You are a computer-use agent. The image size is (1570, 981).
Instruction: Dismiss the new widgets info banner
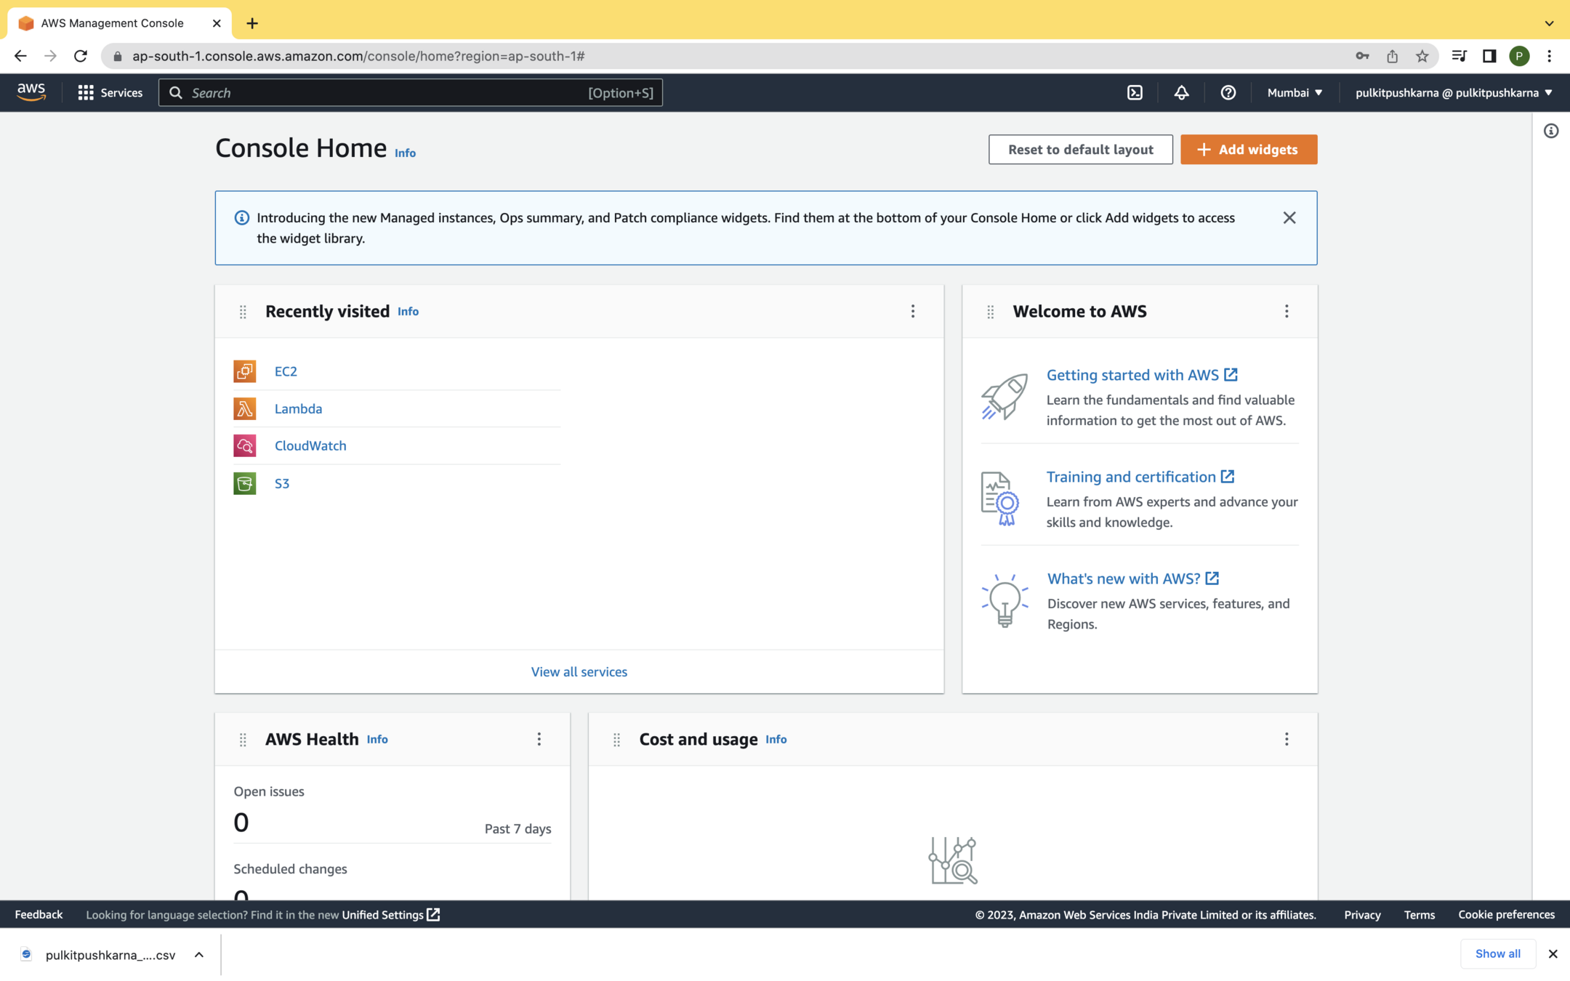1289,217
